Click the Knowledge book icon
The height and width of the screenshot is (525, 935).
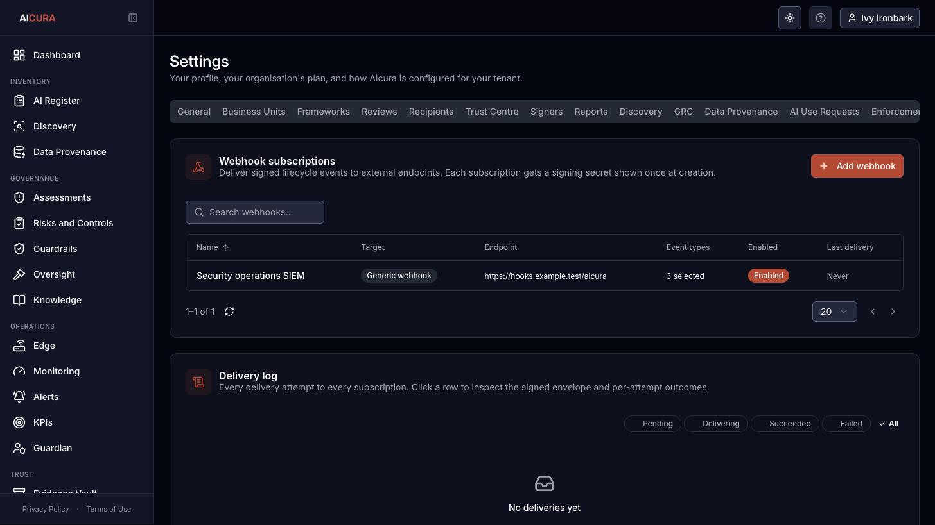point(19,300)
